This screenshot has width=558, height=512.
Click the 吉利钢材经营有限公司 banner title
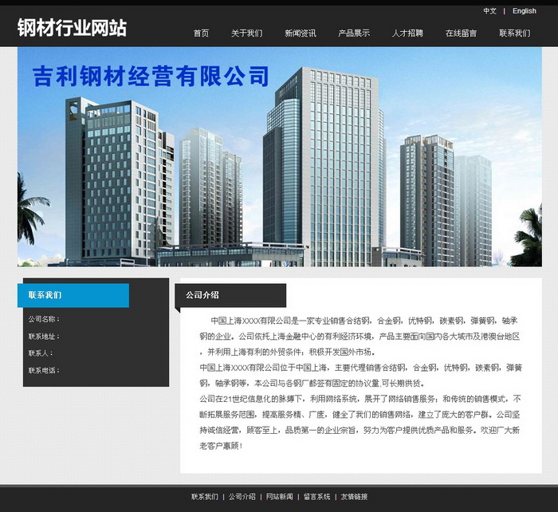pos(151,77)
